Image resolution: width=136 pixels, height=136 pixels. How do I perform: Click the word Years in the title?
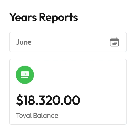coord(23,17)
